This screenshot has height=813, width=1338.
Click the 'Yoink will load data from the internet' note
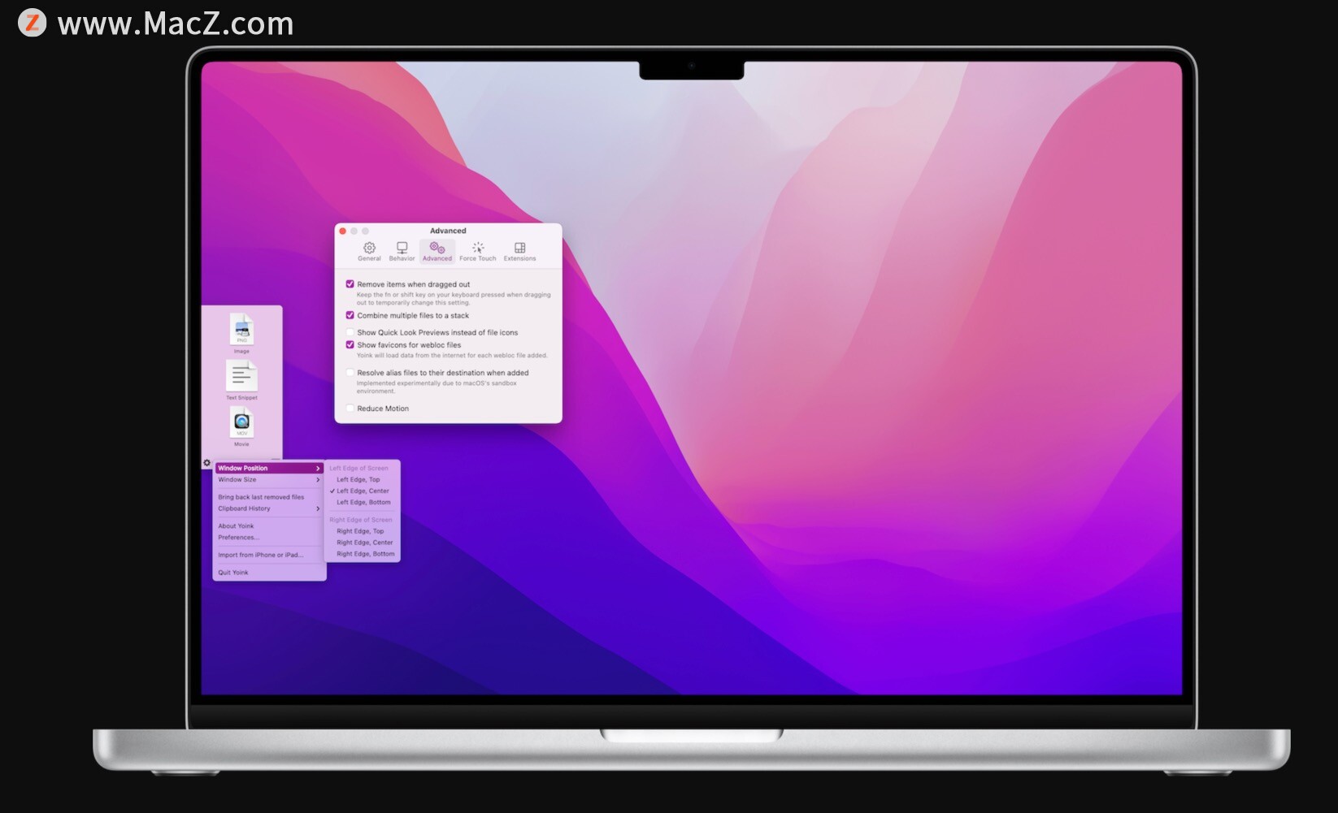(x=452, y=355)
